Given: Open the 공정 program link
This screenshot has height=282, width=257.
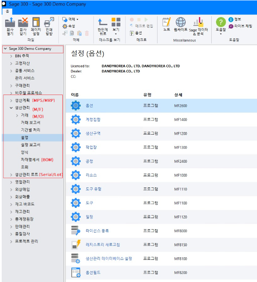Looking at the screenshot, I should pos(89,161).
